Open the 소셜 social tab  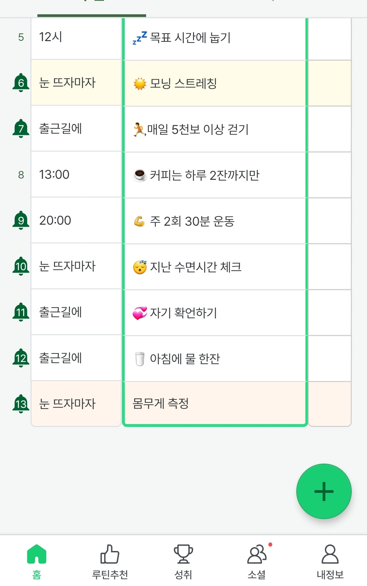click(257, 561)
